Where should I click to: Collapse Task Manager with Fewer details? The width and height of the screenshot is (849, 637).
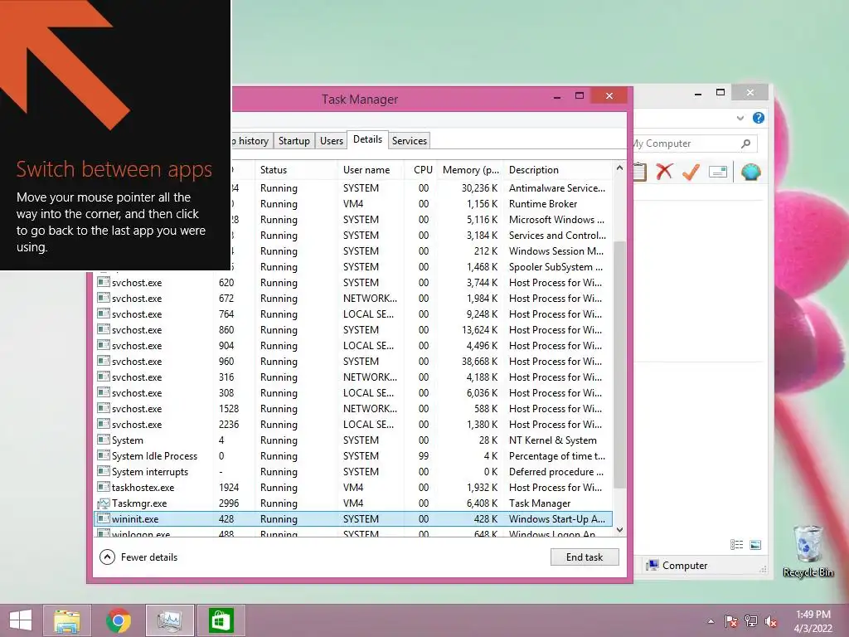pos(138,557)
